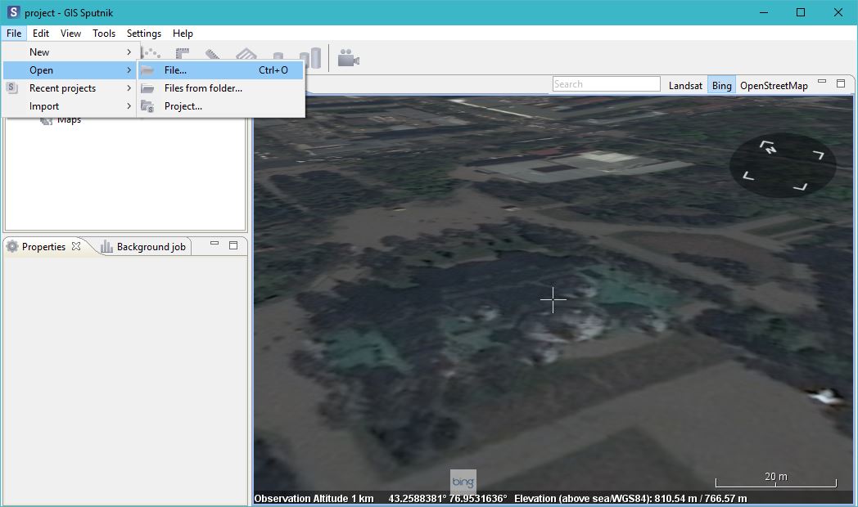Choose Project... in the Open submenu
This screenshot has width=858, height=507.
pos(220,106)
